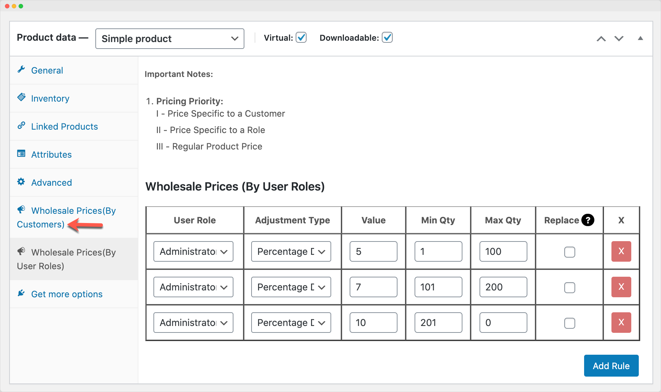Click the chain icon for Linked Products
Screen dimensions: 661x392
coord(21,126)
